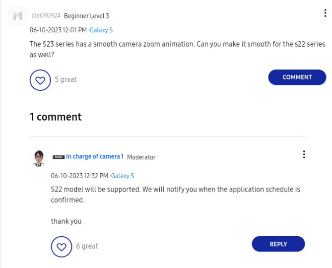
Task: Click the 'Beginner Level 3' rank label
Action: [86, 16]
